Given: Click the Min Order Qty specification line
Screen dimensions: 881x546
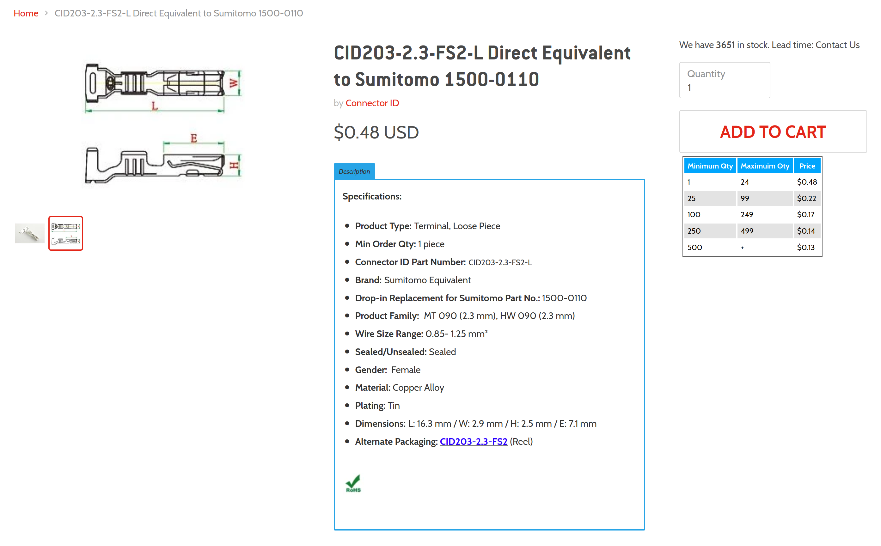Looking at the screenshot, I should (x=400, y=244).
